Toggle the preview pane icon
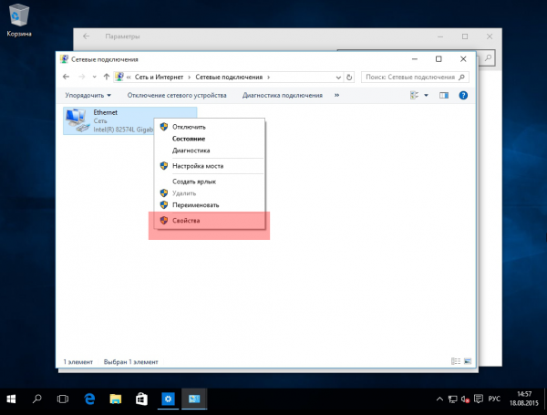Viewport: 547px width, 415px height. tap(444, 95)
